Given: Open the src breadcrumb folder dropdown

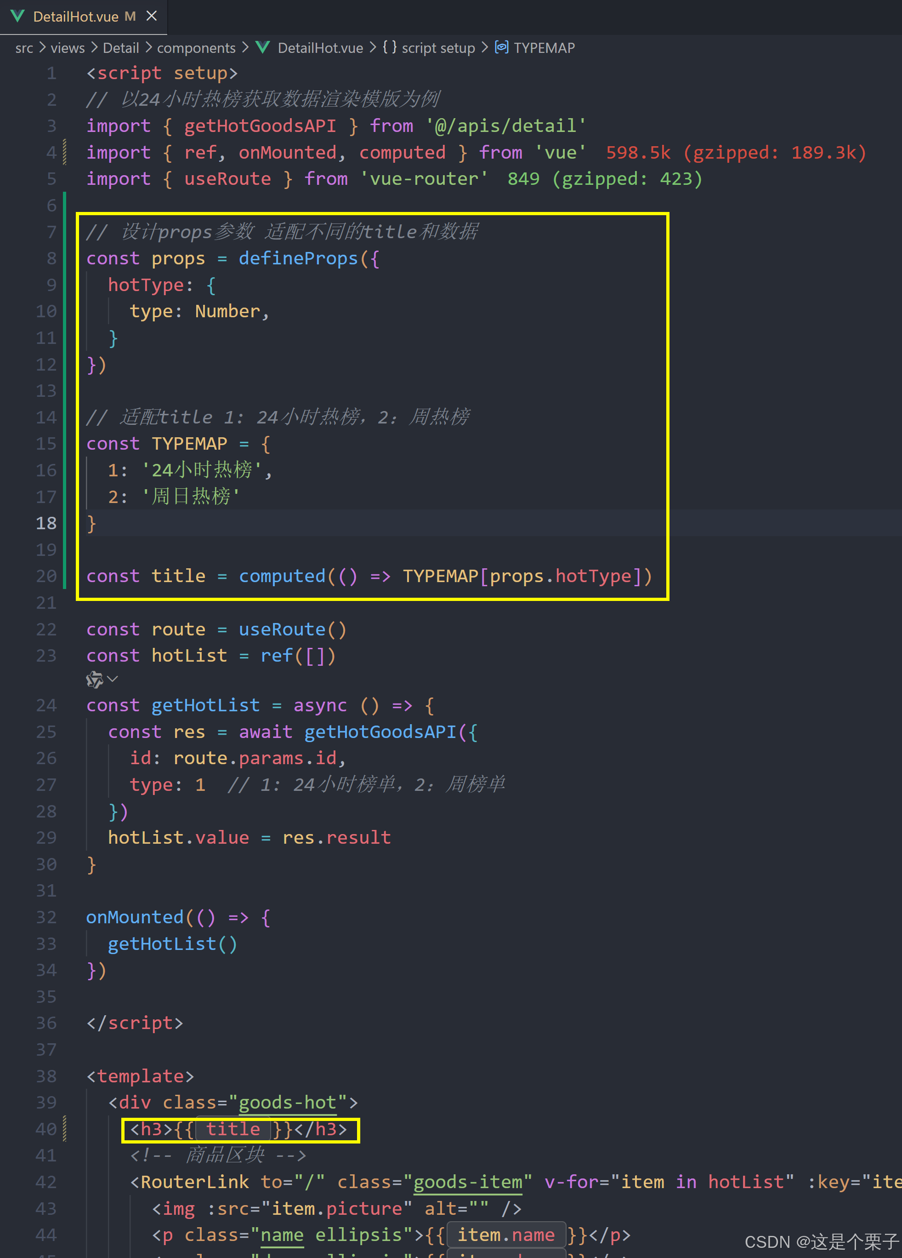Looking at the screenshot, I should point(24,48).
